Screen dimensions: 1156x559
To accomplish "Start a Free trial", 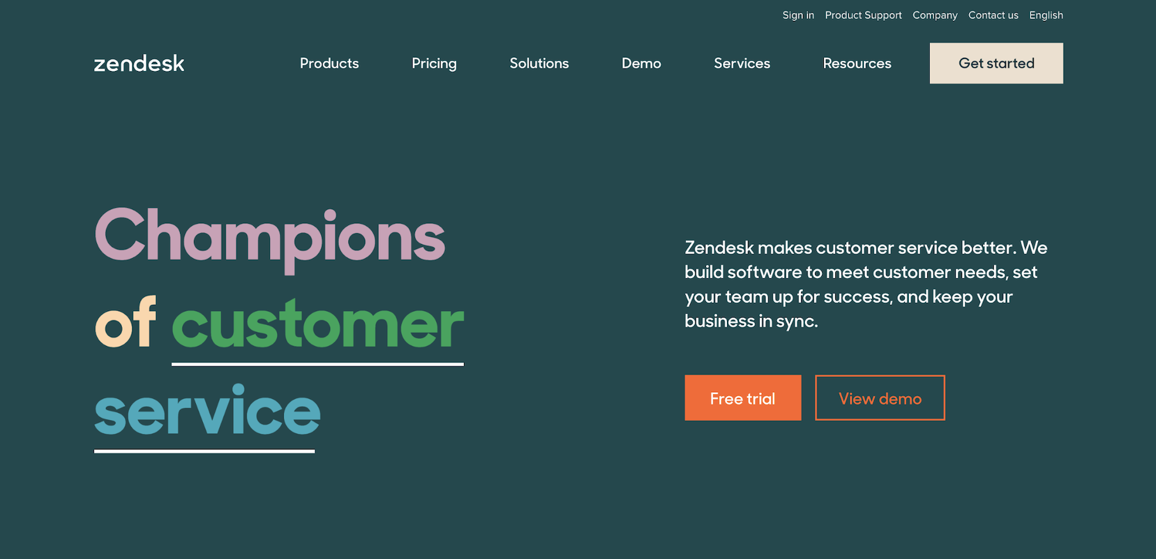I will 743,398.
